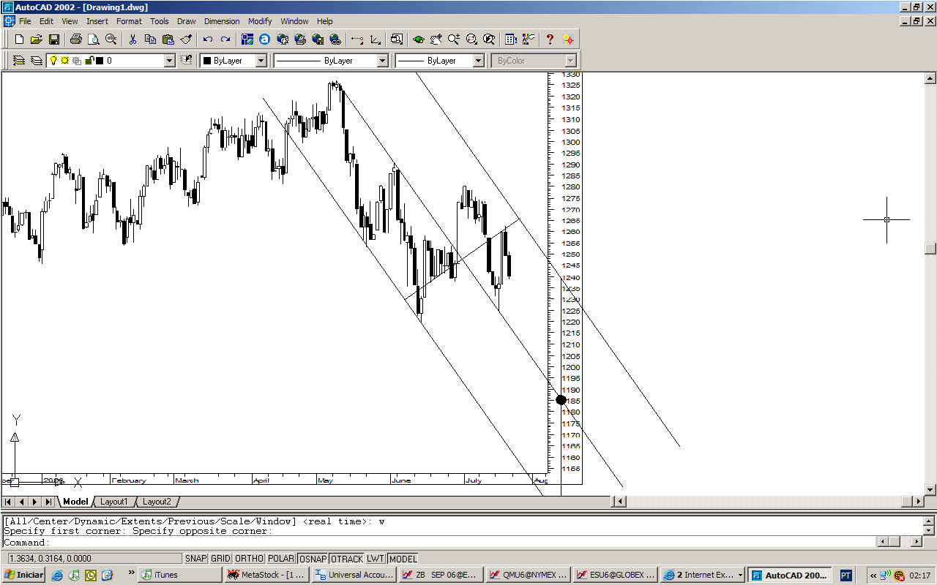Show hidden system tray icons chevron

(x=873, y=575)
